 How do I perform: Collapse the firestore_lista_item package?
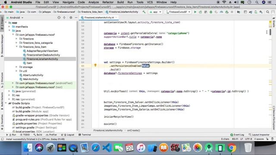[x=16, y=47]
